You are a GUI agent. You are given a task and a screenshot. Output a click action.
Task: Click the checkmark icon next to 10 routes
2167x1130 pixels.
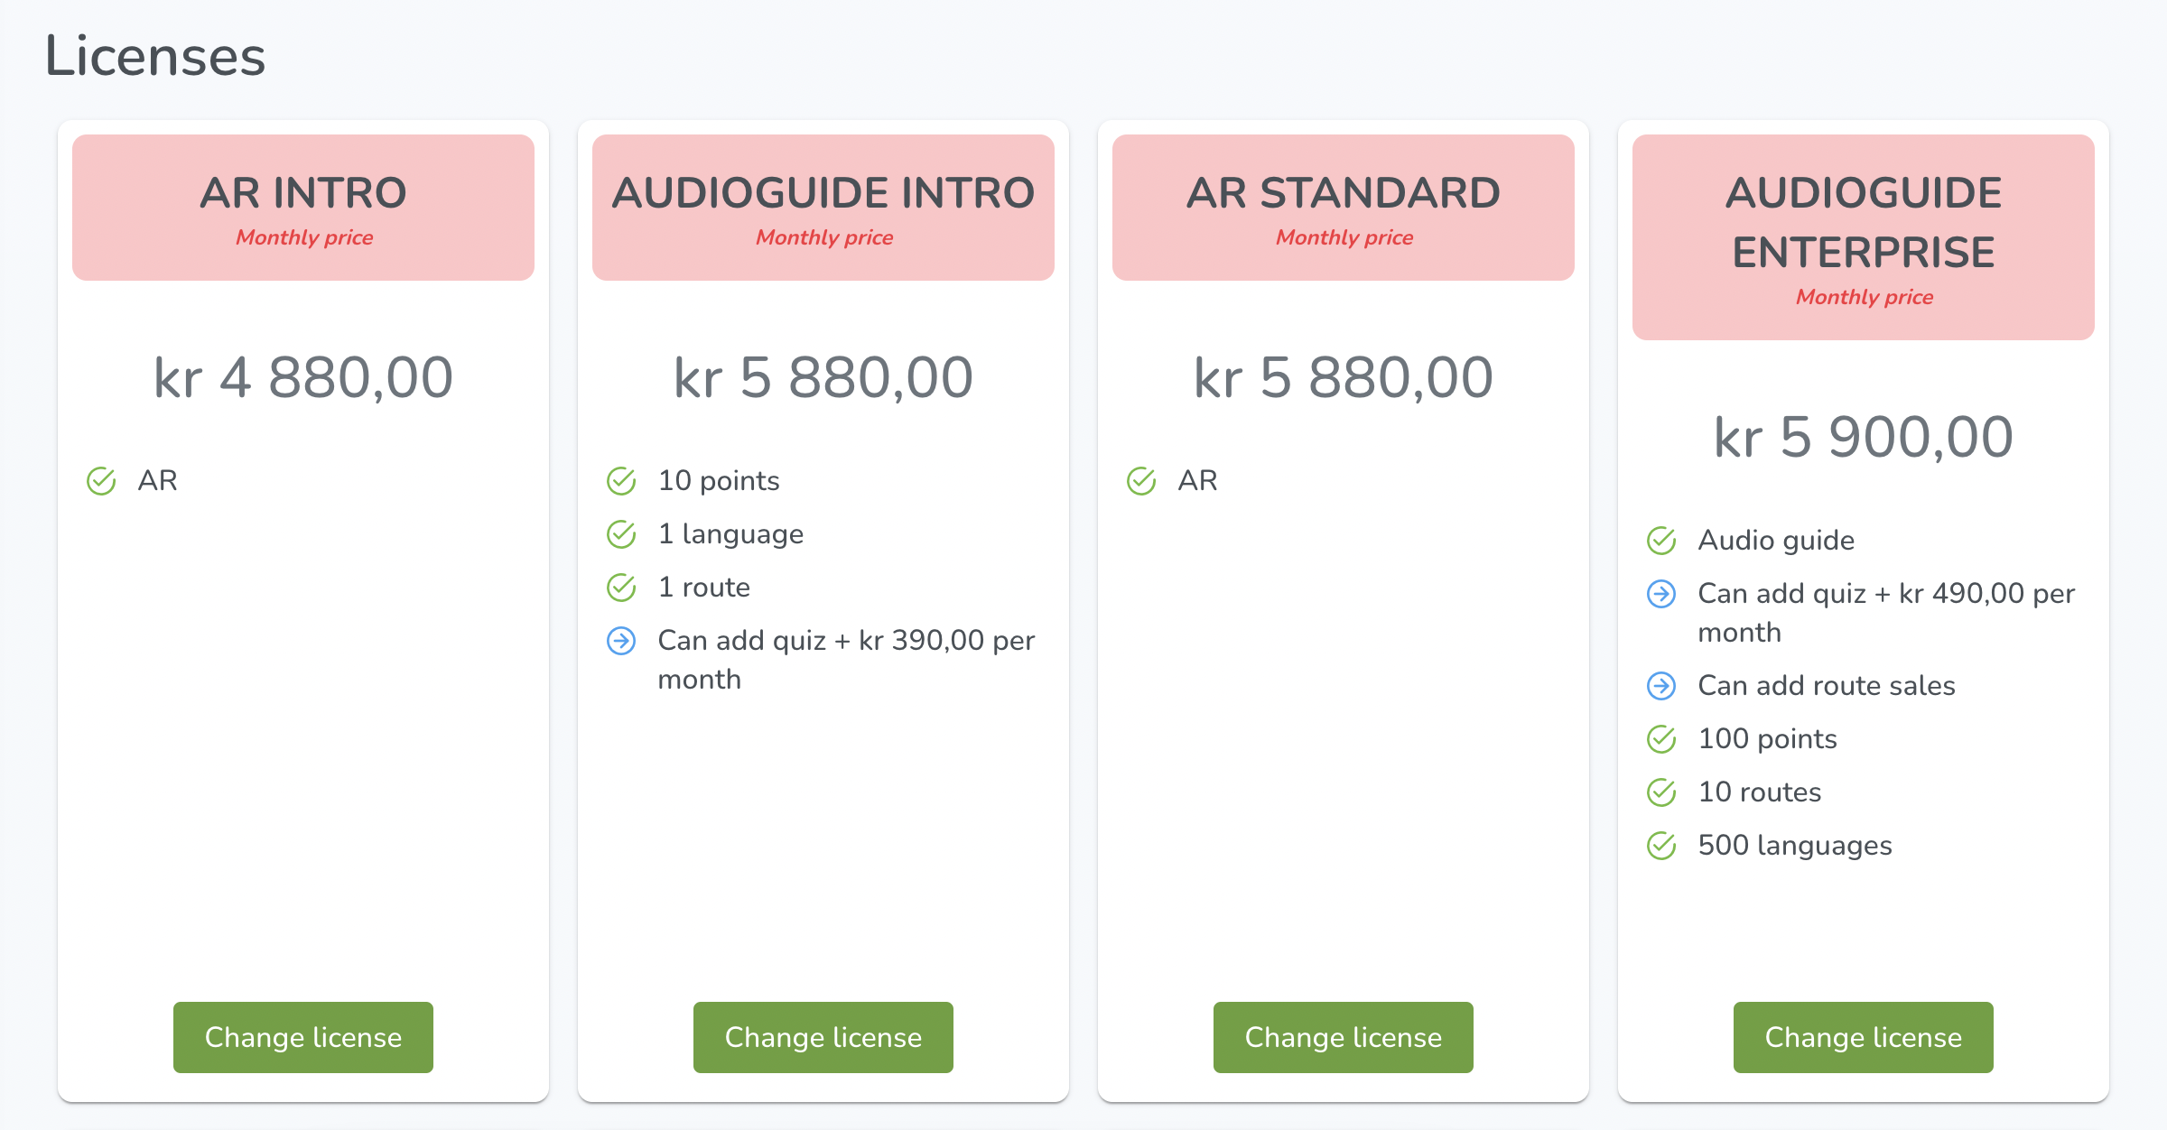tap(1661, 792)
